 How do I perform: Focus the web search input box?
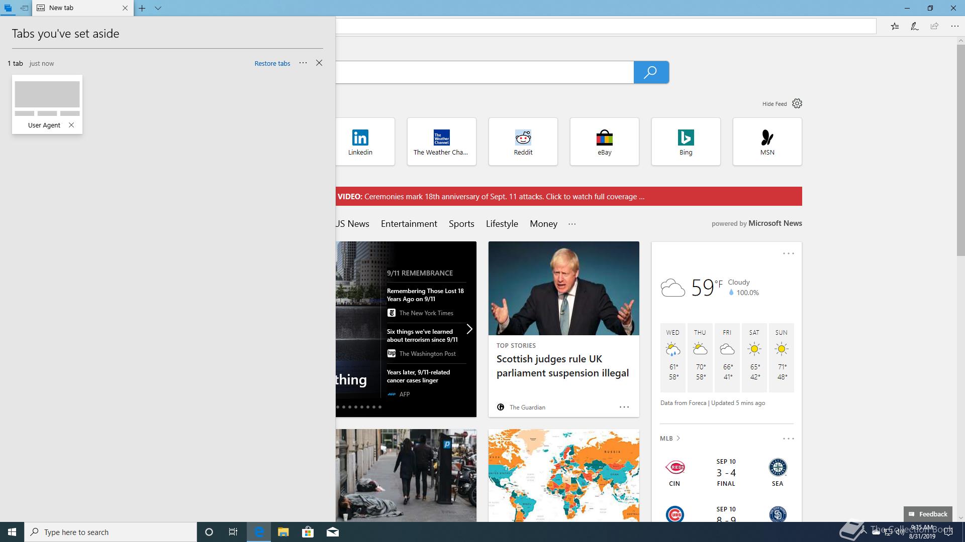[x=485, y=72]
